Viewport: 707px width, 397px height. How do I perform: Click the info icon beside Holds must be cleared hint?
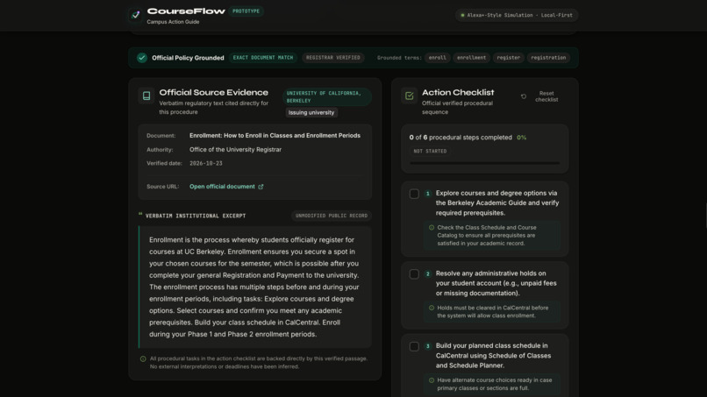point(432,308)
